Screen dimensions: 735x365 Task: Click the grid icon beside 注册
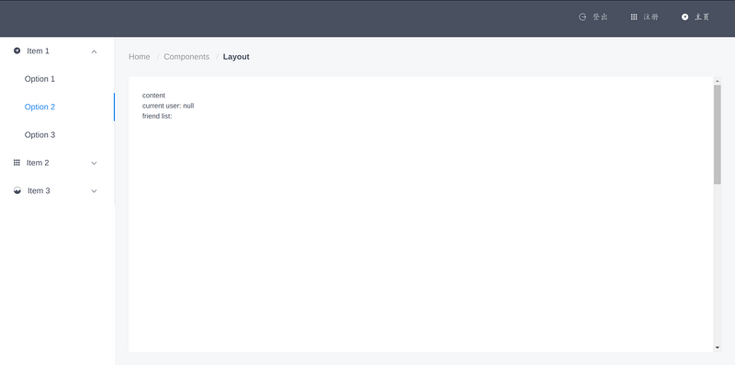634,17
